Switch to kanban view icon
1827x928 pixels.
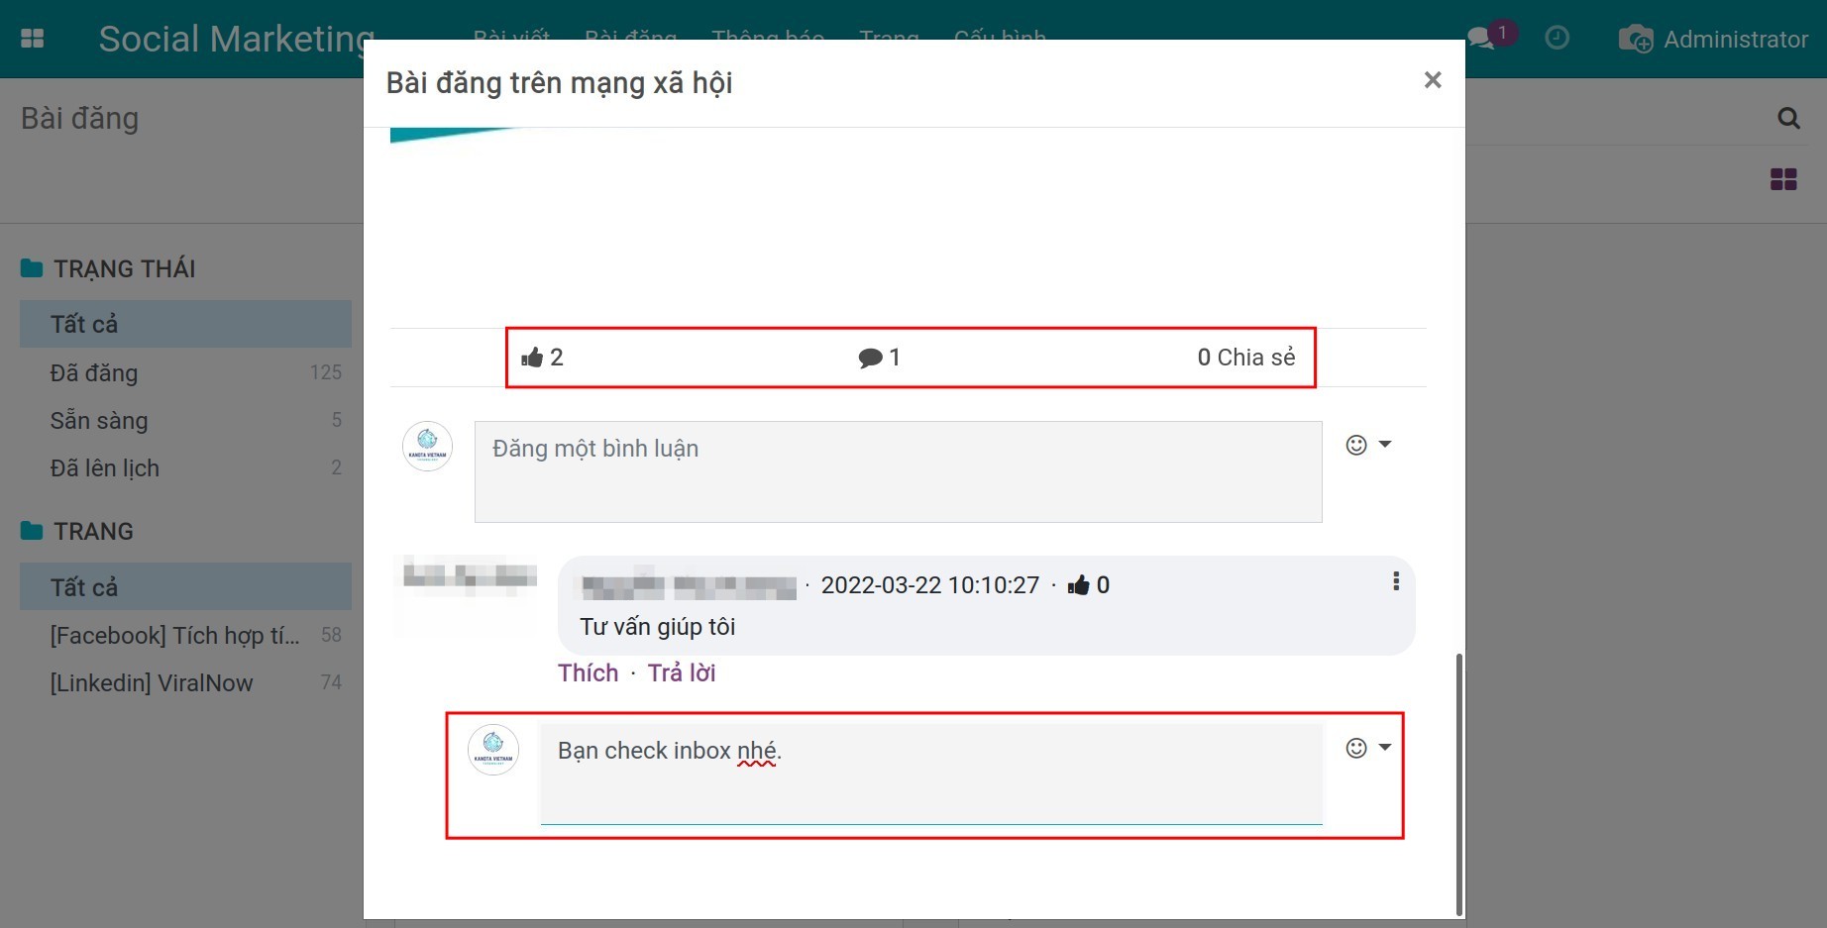[x=1783, y=179]
